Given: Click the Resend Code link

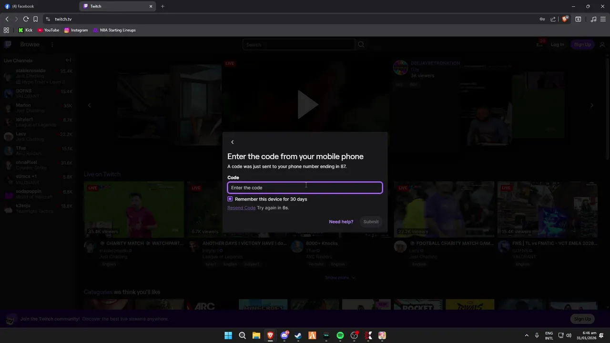Looking at the screenshot, I should click(241, 208).
